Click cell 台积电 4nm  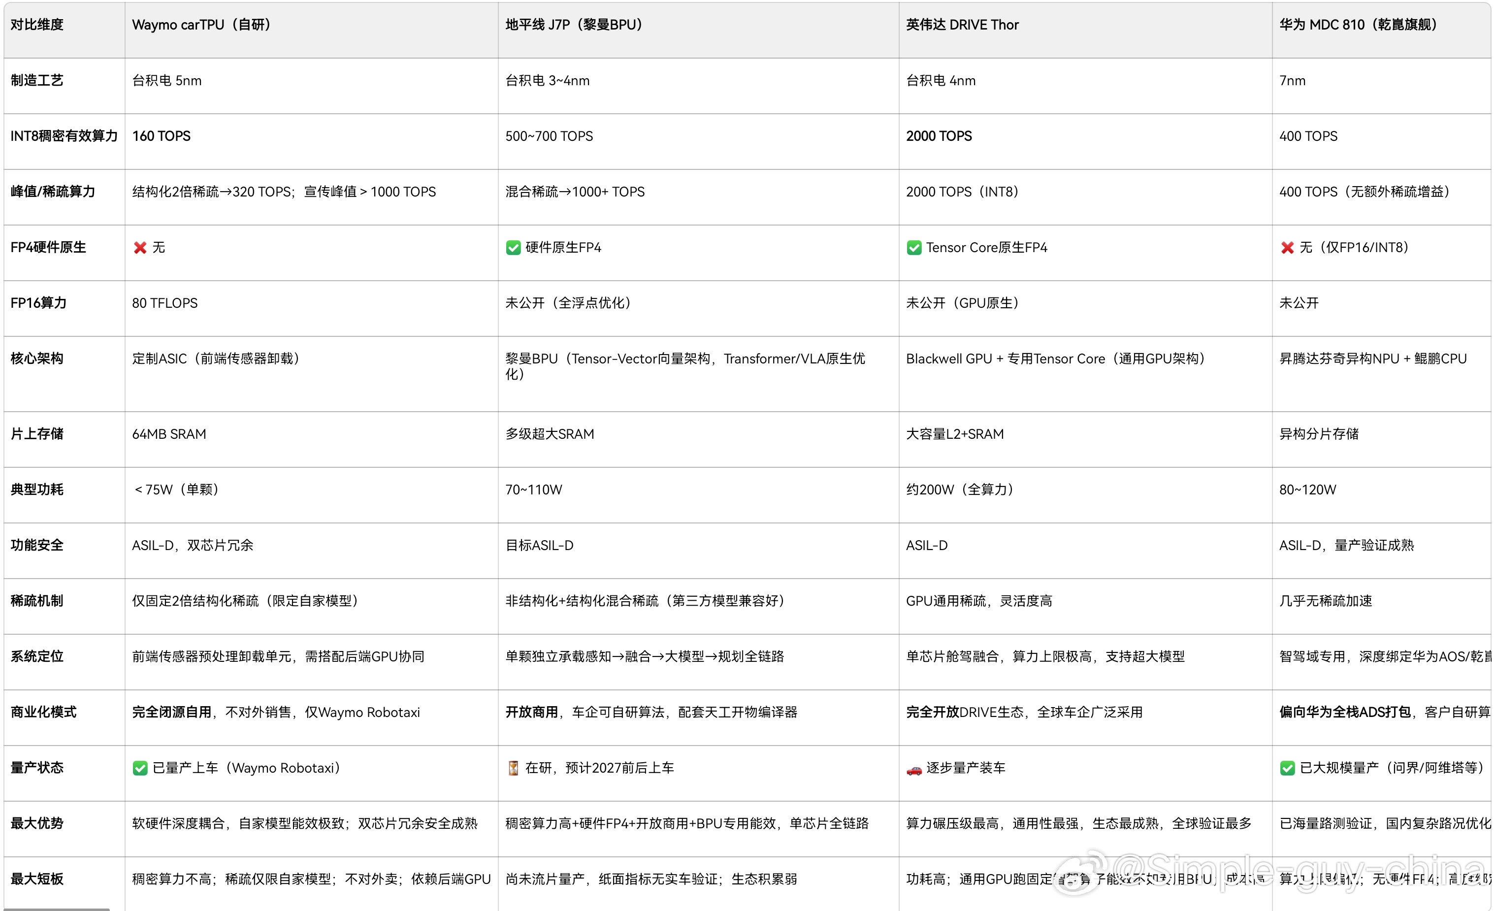tap(941, 81)
